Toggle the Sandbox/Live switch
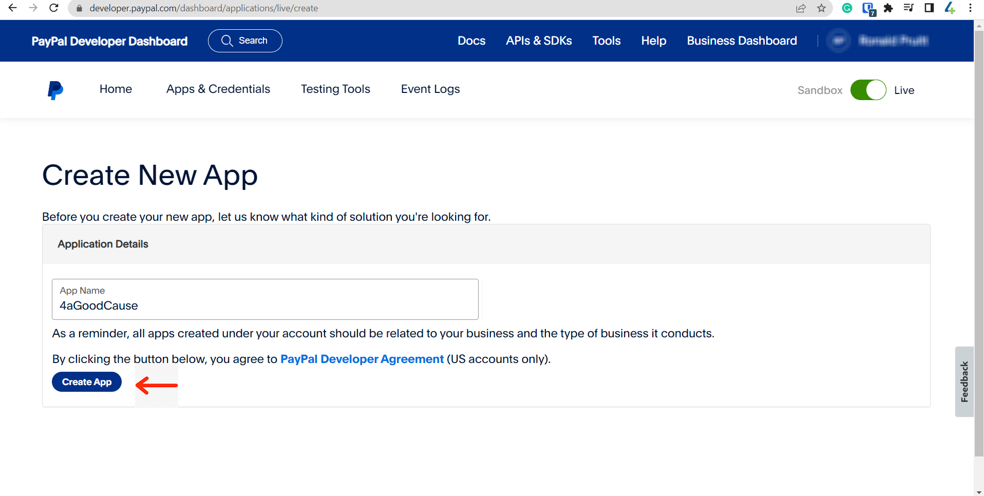The height and width of the screenshot is (496, 984). (868, 90)
